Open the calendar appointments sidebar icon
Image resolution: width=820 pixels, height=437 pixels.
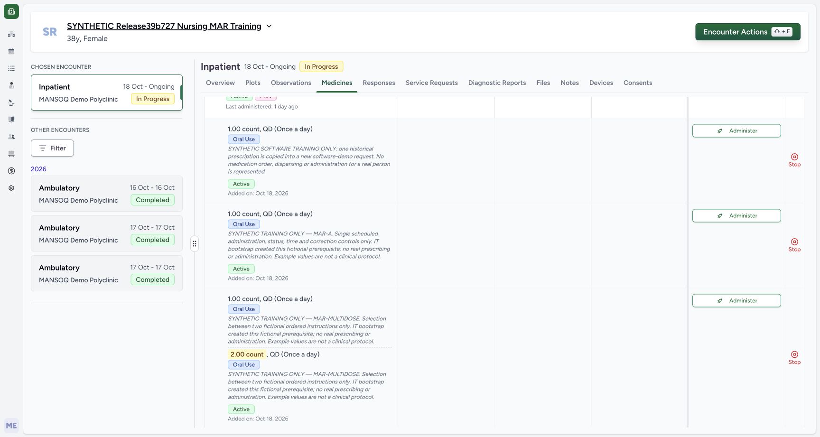click(x=11, y=51)
